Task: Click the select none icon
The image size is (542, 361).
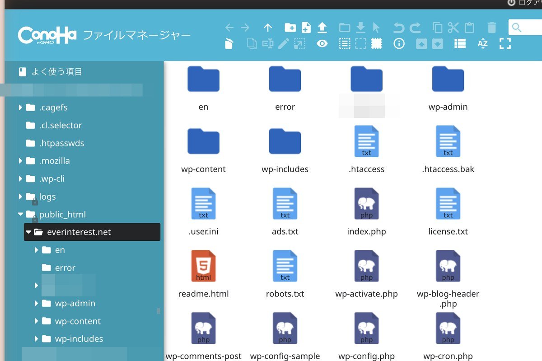Action: click(x=360, y=44)
